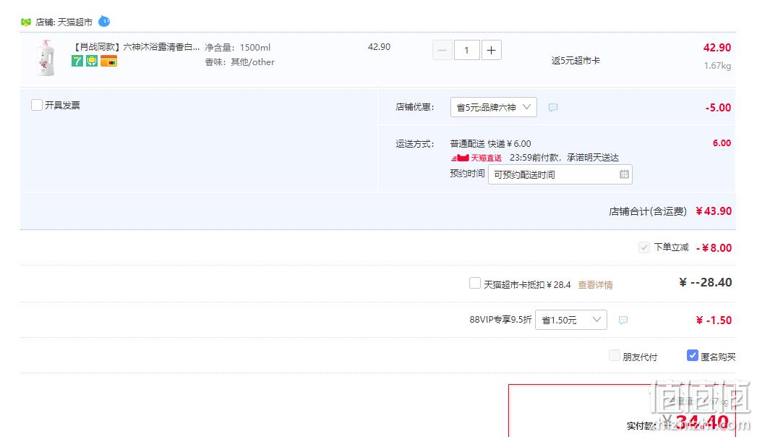Click the green 7-day return badge icon

77,61
